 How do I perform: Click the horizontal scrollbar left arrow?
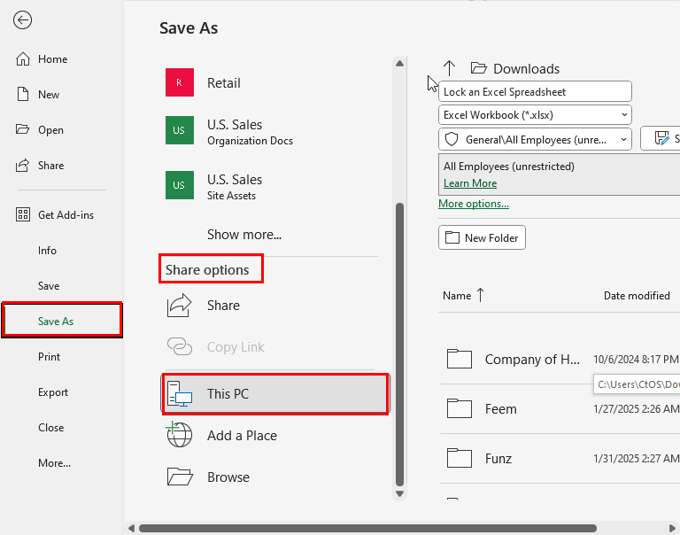[x=131, y=528]
